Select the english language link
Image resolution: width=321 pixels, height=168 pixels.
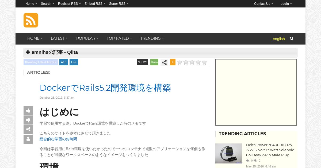pos(279,39)
